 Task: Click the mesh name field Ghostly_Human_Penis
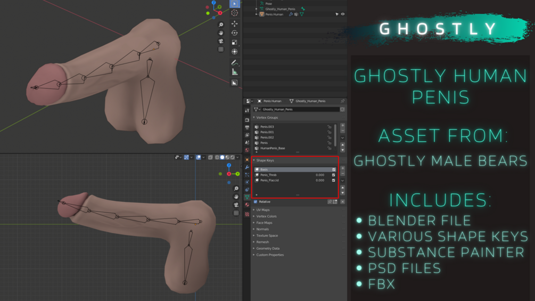click(x=300, y=109)
